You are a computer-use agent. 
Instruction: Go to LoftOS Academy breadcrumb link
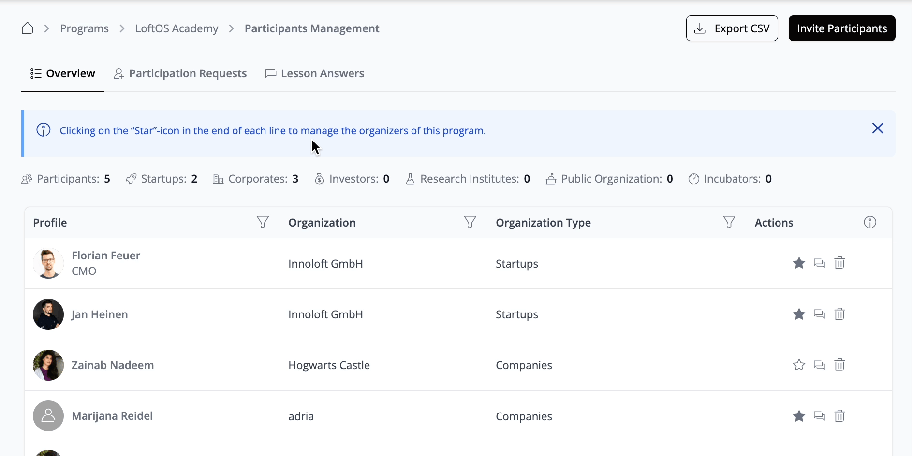177,28
